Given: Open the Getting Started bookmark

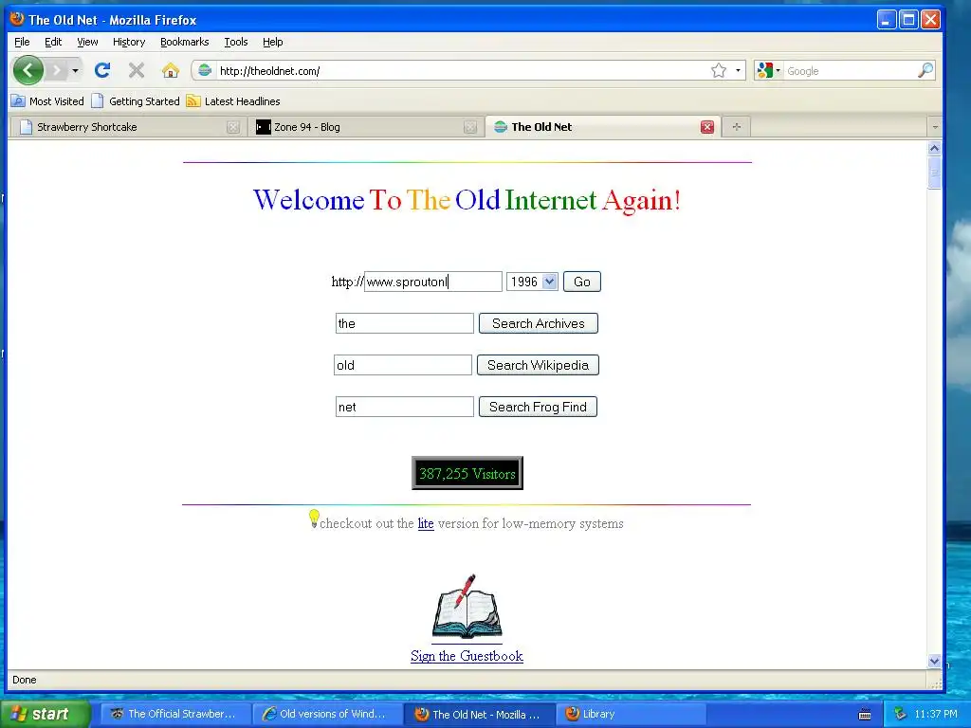Looking at the screenshot, I should [136, 100].
